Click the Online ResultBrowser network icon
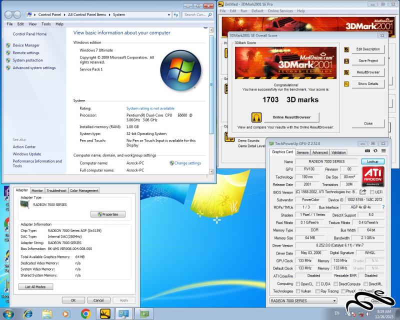 coord(256,117)
